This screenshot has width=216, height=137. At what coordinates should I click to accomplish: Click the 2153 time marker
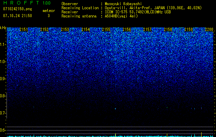pyautogui.click(x=65, y=29)
